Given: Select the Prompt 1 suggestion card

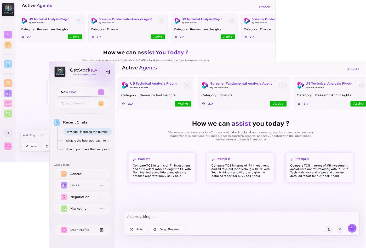Looking at the screenshot, I should [162, 167].
